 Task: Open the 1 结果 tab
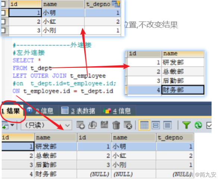[12, 111]
